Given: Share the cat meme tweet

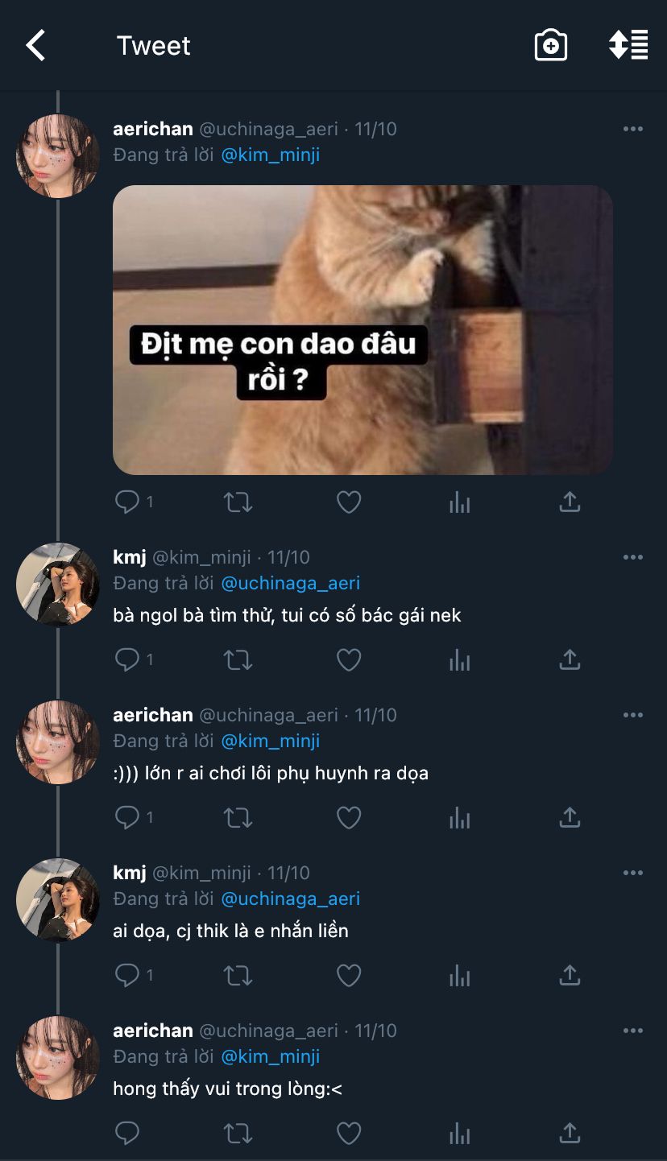Looking at the screenshot, I should (x=570, y=503).
